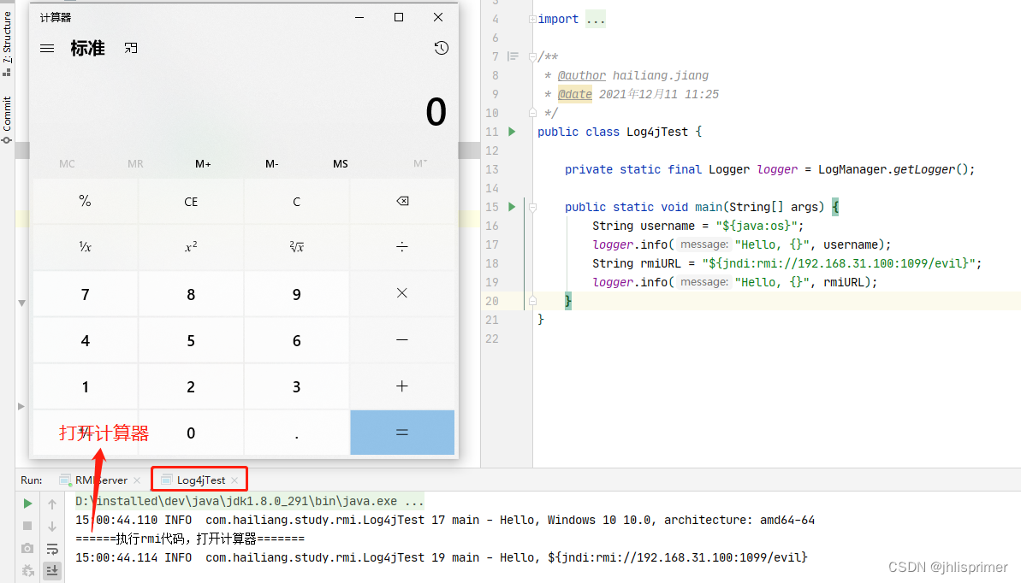Click the reciprocal 1/x key
1021x583 pixels.
[86, 246]
